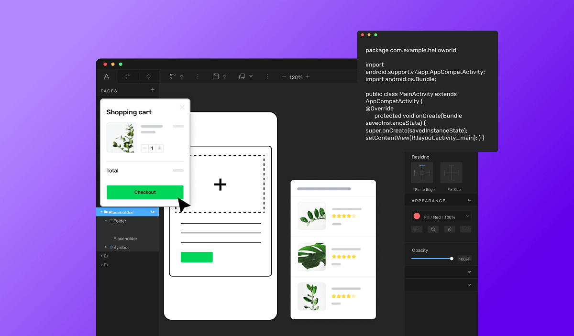Zoom out with the minus next to 120%
The height and width of the screenshot is (336, 574).
[284, 76]
